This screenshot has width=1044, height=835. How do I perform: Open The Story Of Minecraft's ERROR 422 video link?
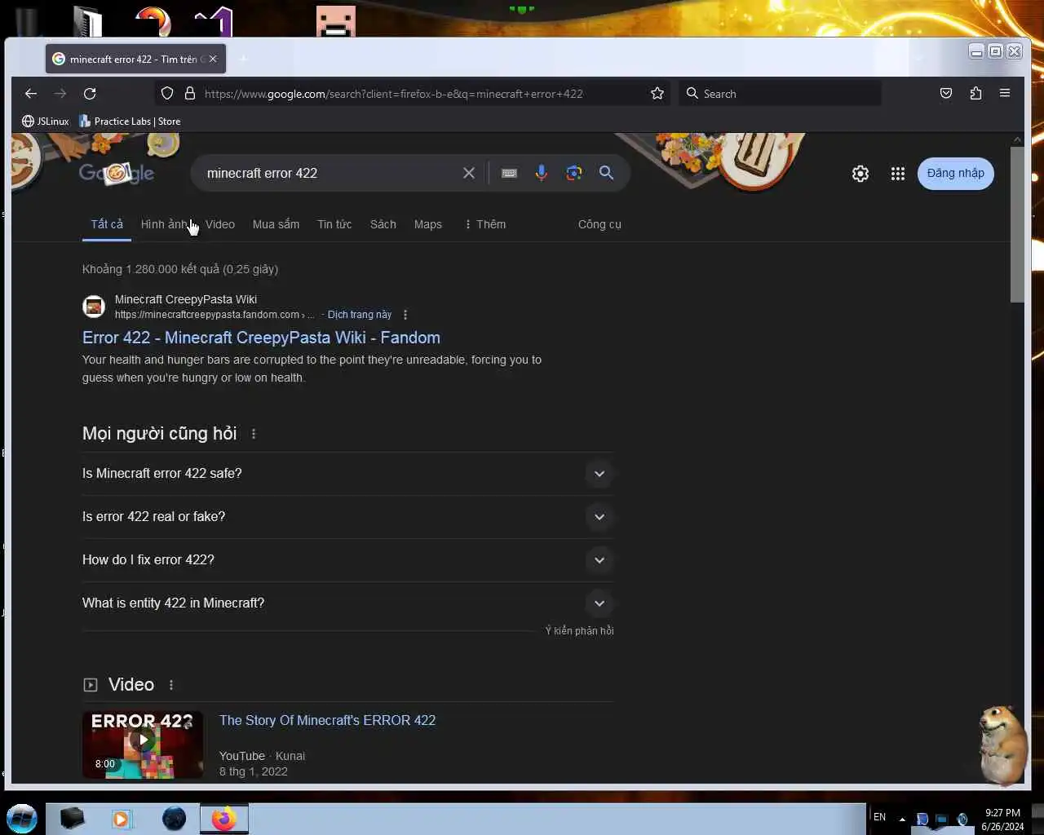(327, 720)
